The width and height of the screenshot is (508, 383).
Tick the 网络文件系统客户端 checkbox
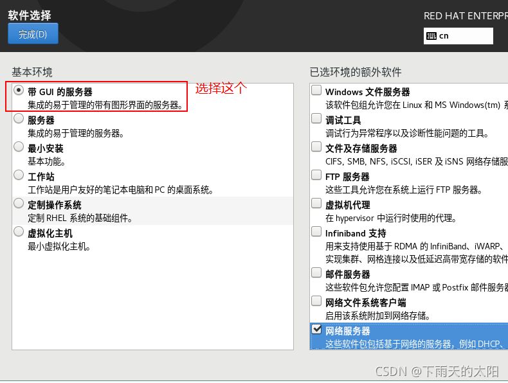[316, 301]
